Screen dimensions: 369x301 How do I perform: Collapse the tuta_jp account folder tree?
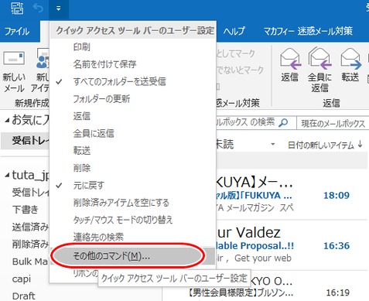7,176
